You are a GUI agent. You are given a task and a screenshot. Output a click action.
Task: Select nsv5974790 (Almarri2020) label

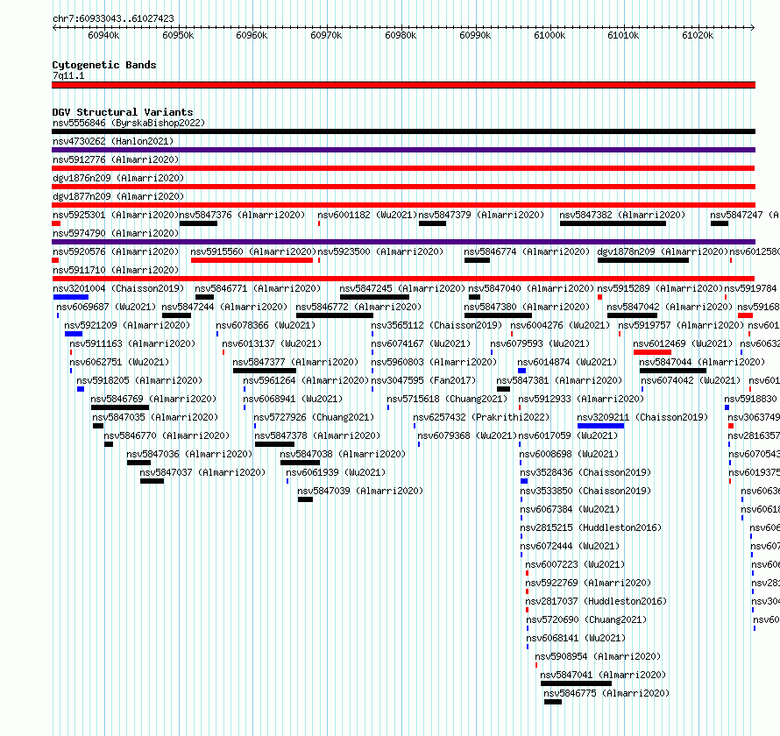point(116,233)
